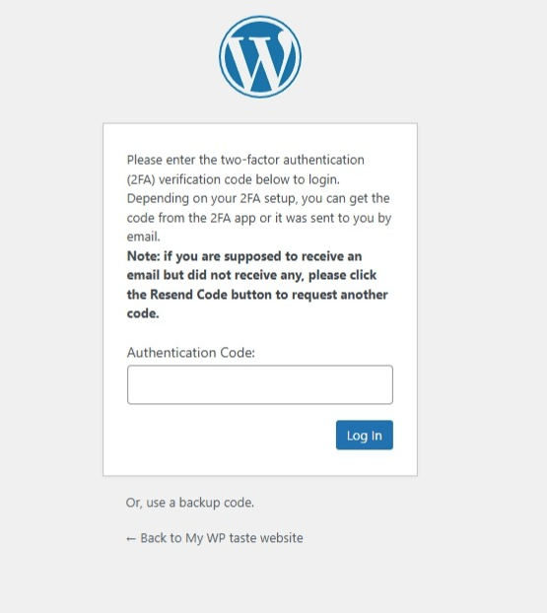Click the left arrow before "Back to"

[131, 539]
